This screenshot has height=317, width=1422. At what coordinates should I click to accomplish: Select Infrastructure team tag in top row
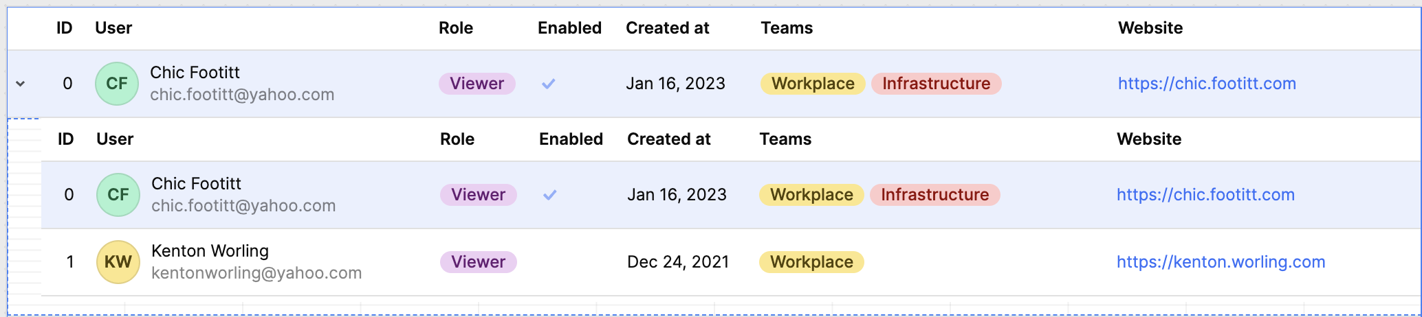tap(937, 84)
